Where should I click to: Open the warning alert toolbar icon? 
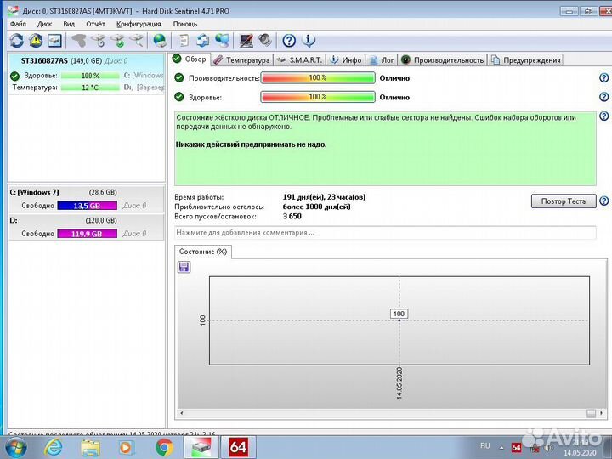[36, 40]
